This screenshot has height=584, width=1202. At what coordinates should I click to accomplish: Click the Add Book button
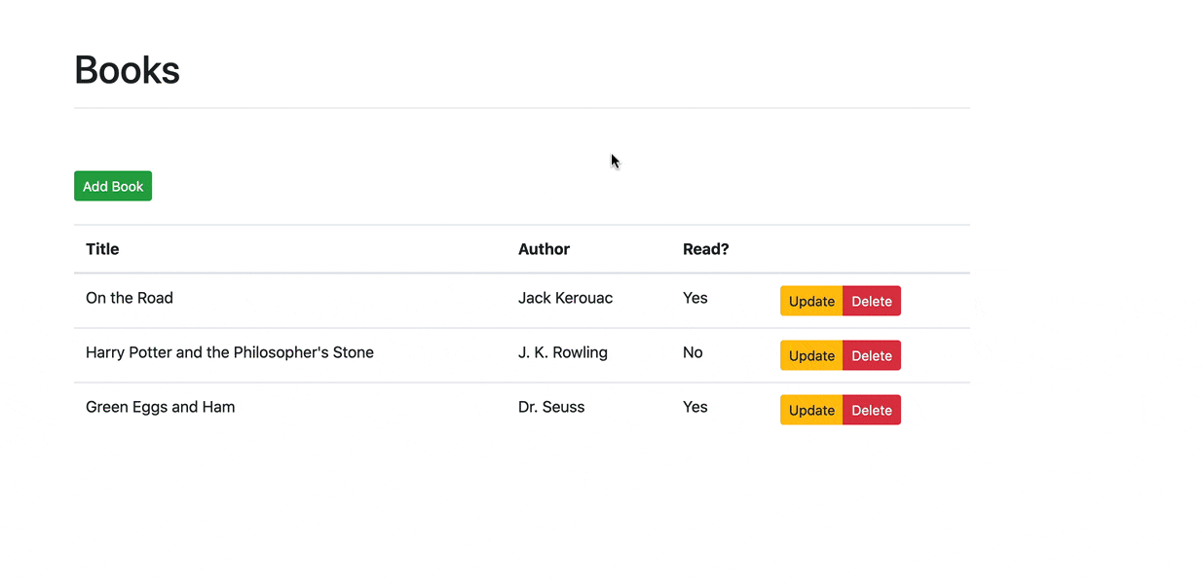112,185
